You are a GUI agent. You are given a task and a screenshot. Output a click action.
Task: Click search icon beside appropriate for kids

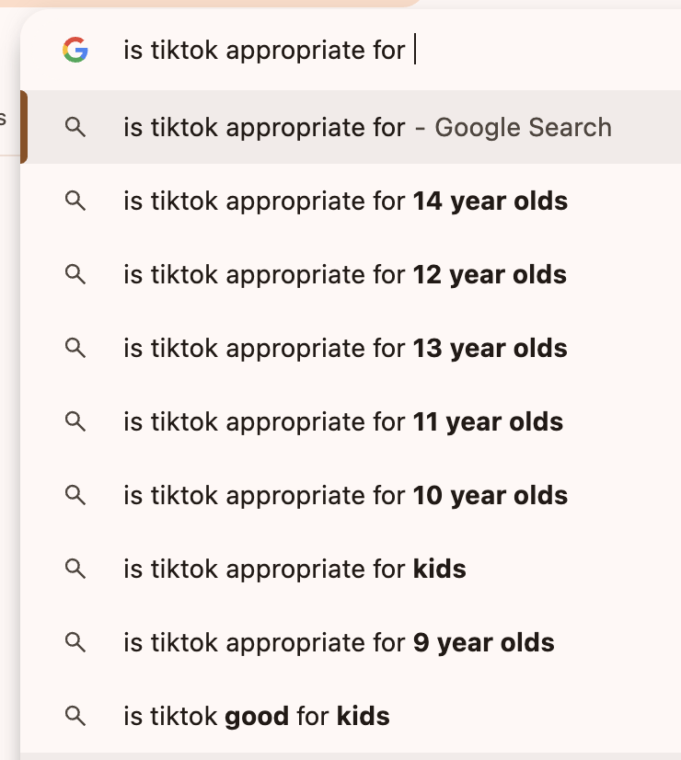[x=75, y=570]
